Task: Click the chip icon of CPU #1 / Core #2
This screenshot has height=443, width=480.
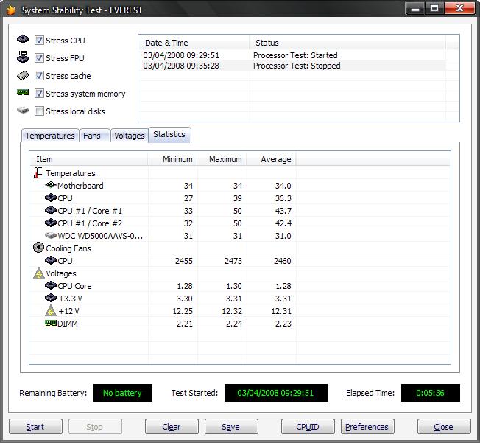Action: click(51, 223)
